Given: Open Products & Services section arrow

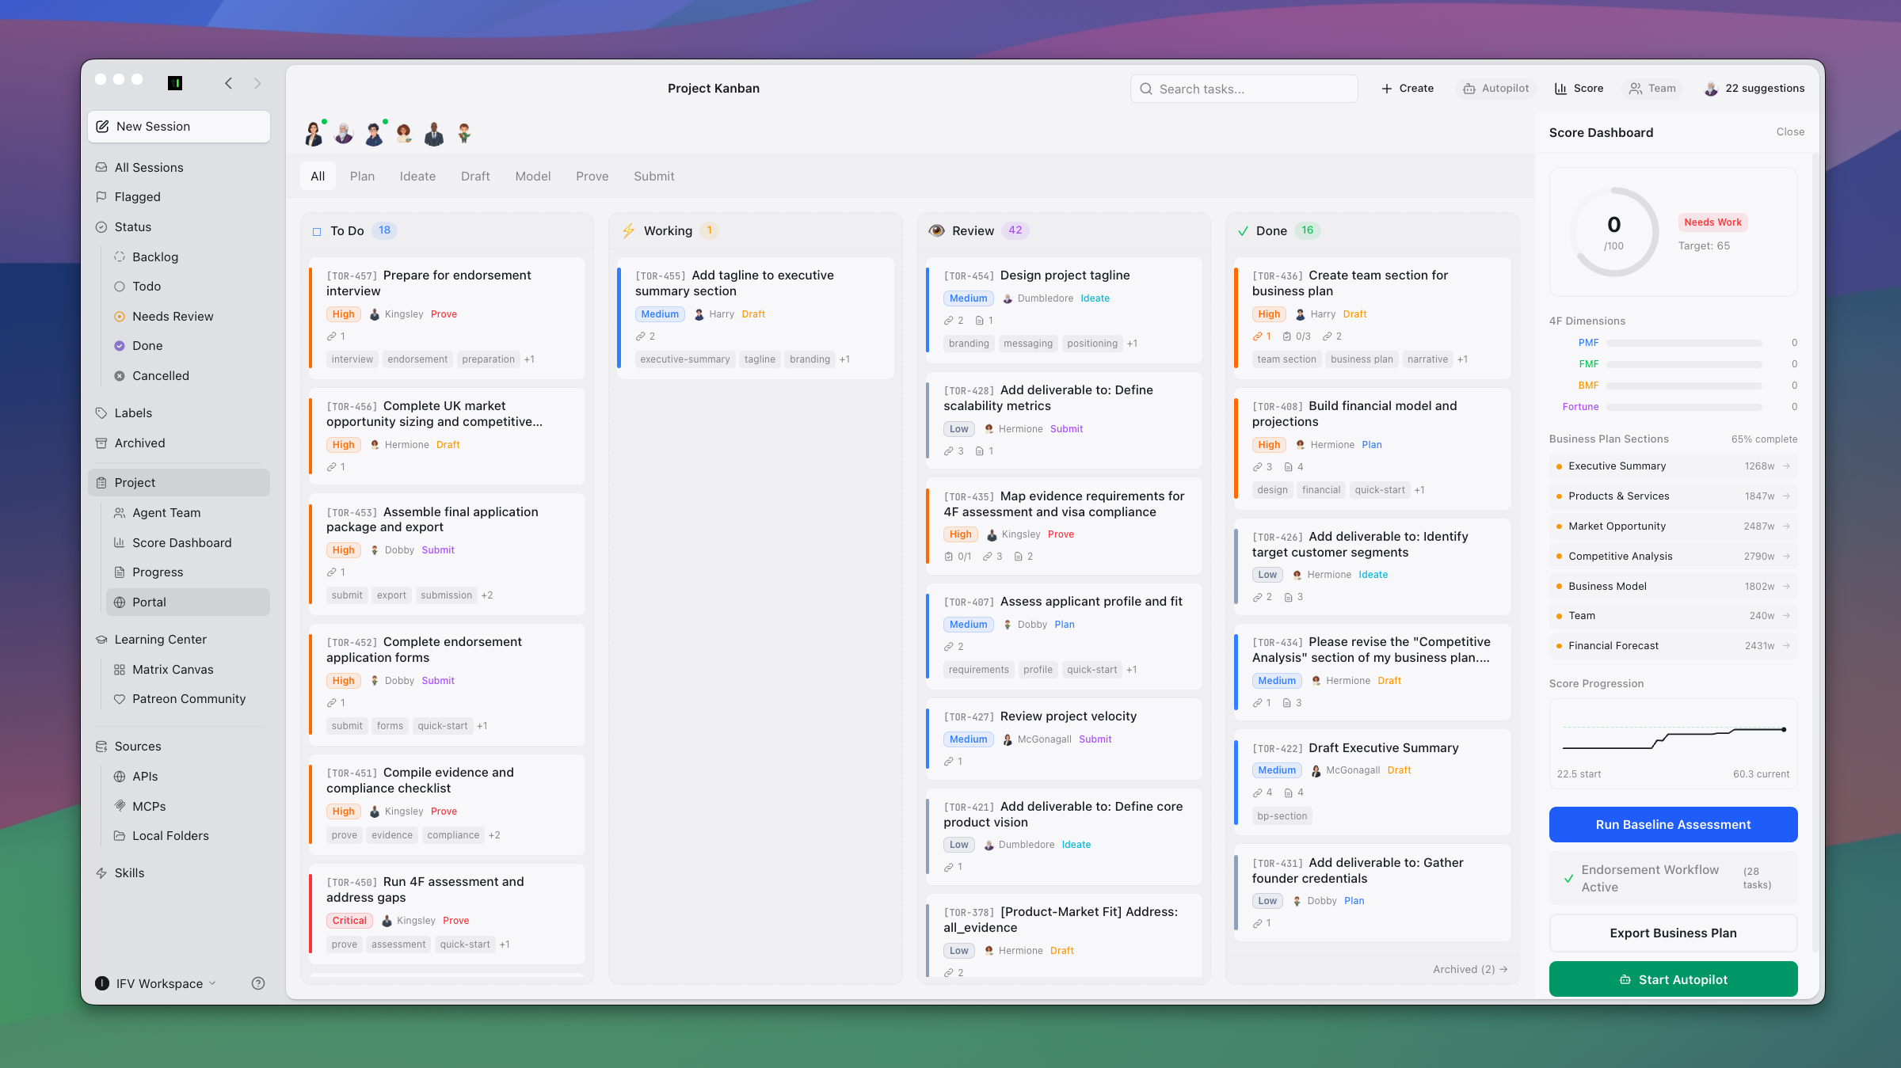Looking at the screenshot, I should [x=1786, y=496].
